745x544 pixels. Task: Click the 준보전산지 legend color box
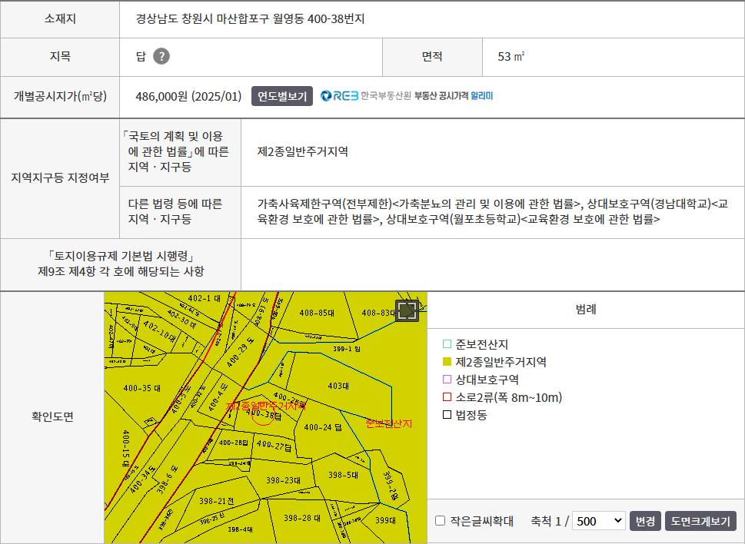coord(447,344)
